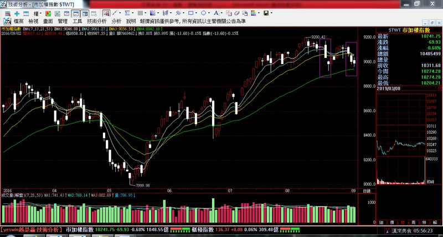Open the 檔案 menu
This screenshot has height=237, width=443.
pyautogui.click(x=19, y=22)
